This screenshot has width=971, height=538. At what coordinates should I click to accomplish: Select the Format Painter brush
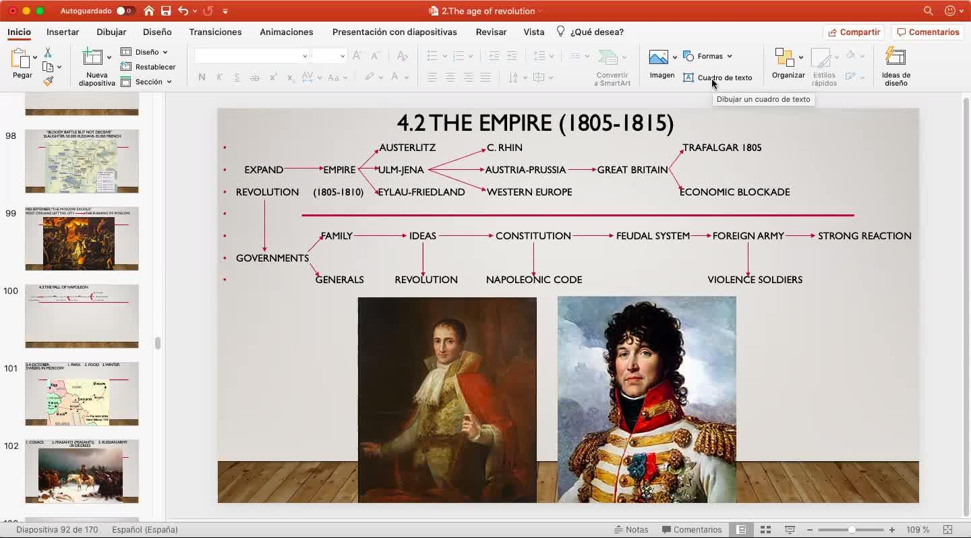(x=48, y=81)
